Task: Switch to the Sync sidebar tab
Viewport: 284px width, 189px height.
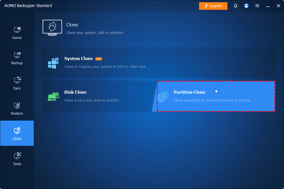Action: point(17,83)
